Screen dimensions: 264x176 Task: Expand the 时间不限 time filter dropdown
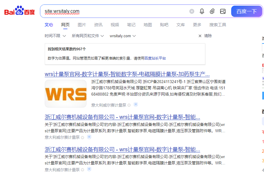click(x=55, y=36)
